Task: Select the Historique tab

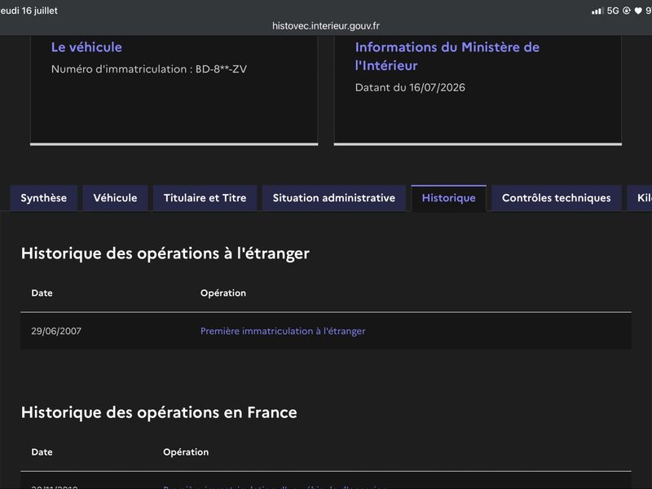Action: pos(449,198)
